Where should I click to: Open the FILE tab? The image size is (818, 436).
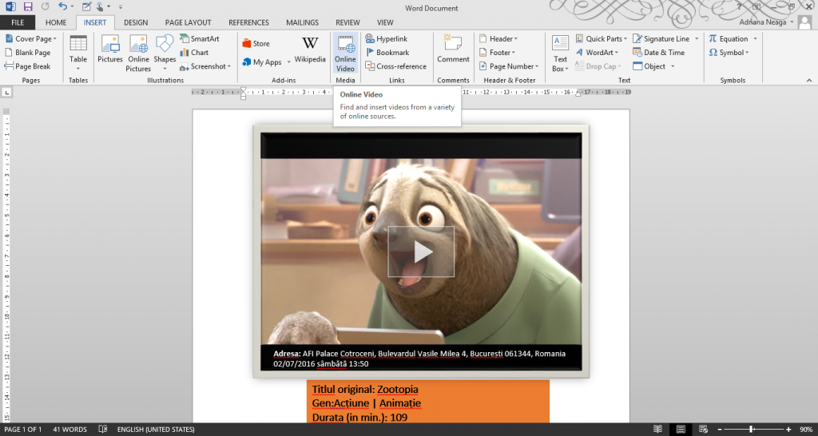18,22
